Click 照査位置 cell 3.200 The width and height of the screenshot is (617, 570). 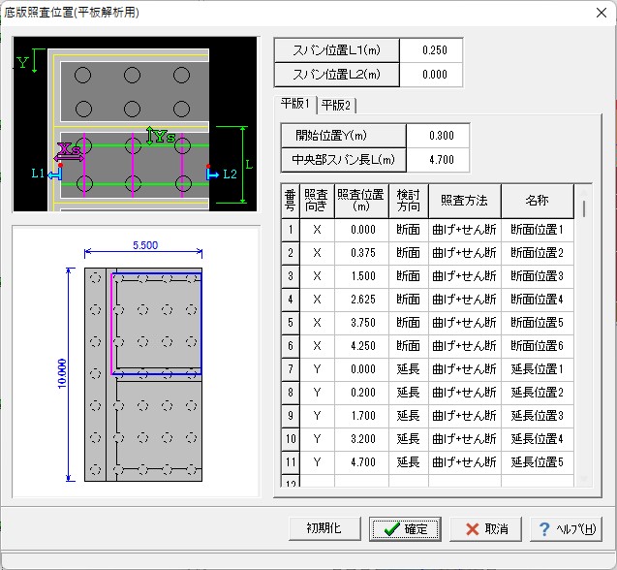click(361, 439)
